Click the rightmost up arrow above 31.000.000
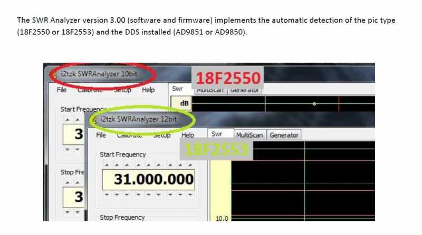Screen dimensions: 422x235 (x=190, y=165)
